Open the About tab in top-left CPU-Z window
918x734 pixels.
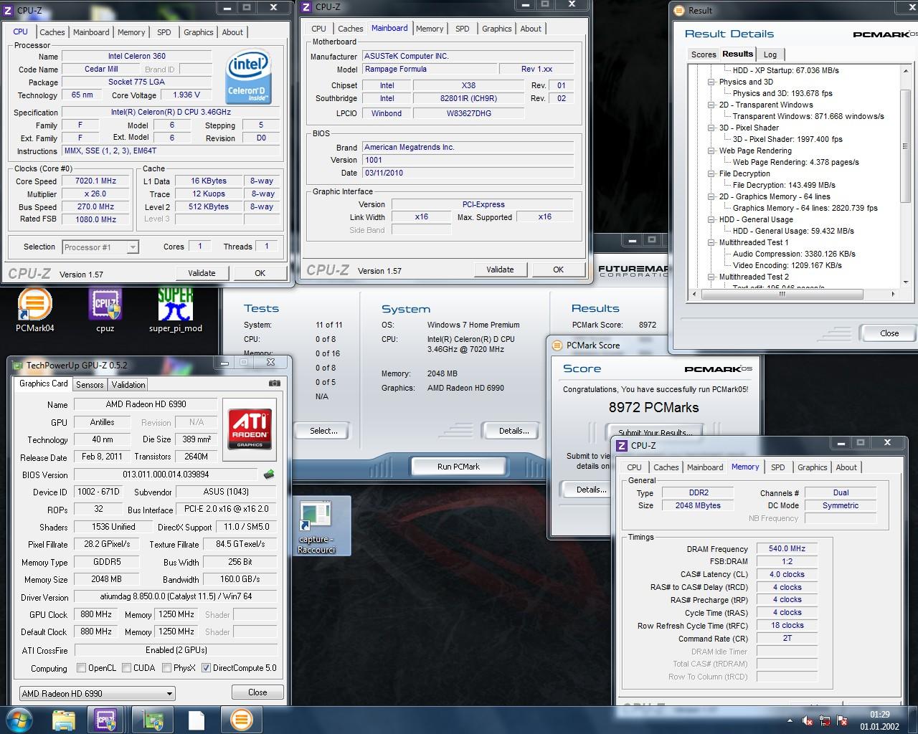(232, 32)
